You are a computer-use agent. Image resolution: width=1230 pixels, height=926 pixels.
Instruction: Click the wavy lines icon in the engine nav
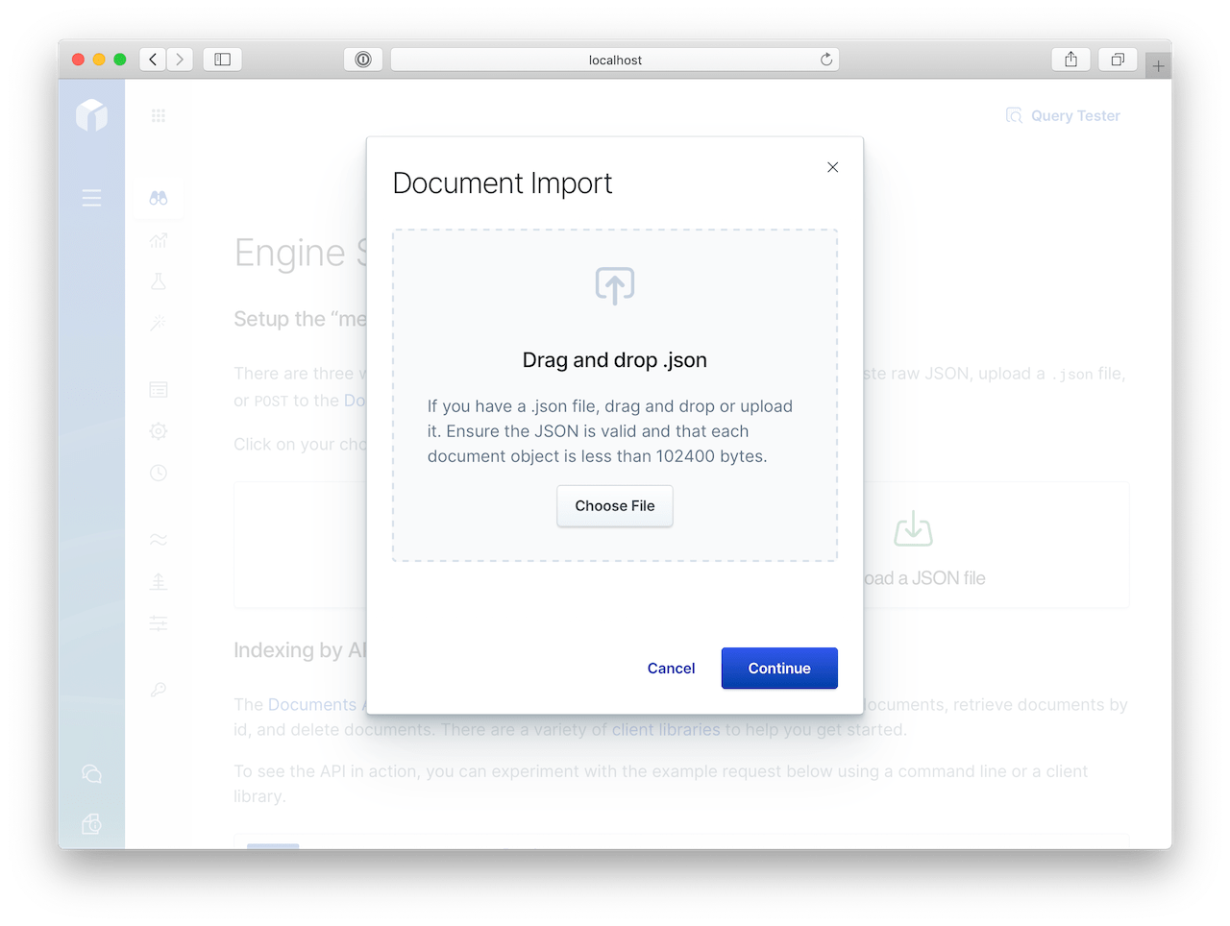159,540
